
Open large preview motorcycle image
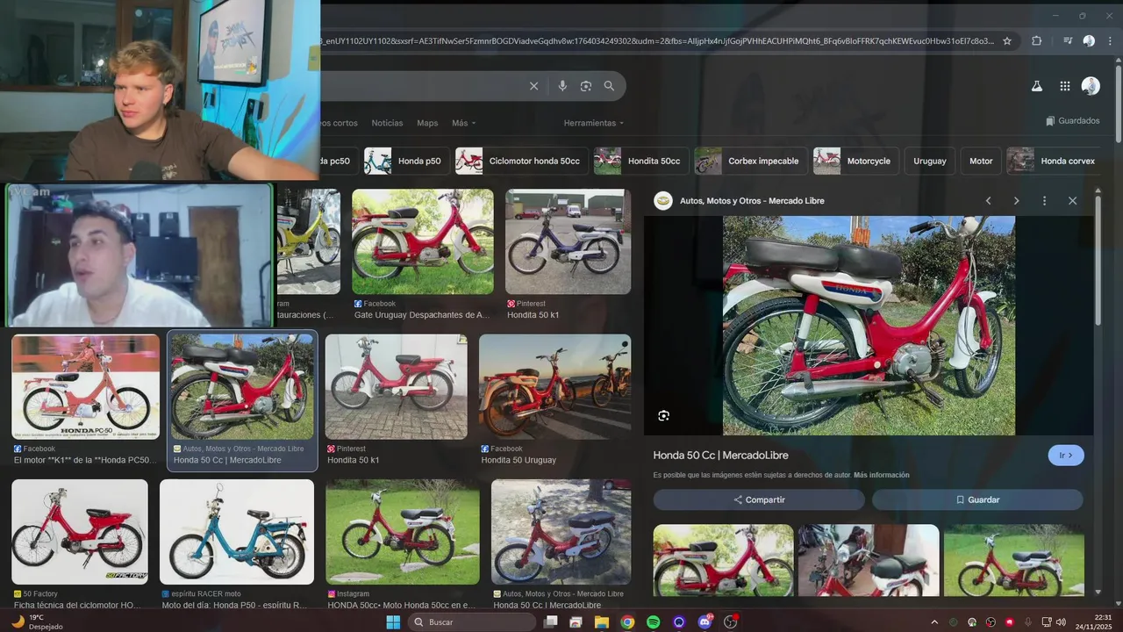(869, 326)
